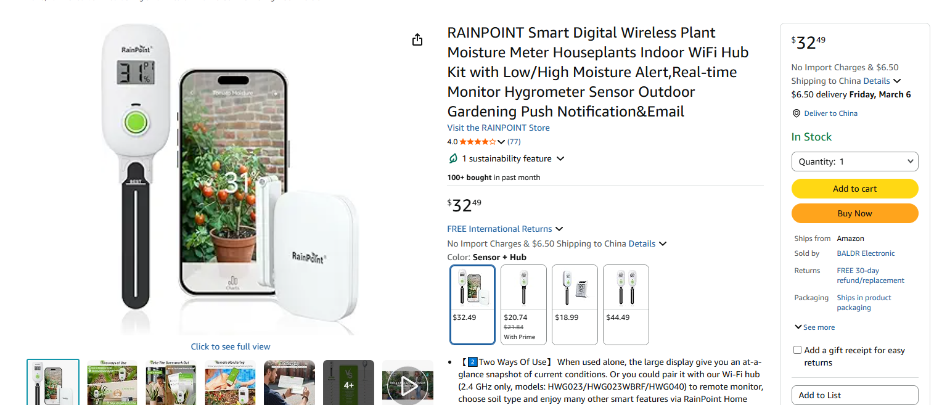Click the Add to cart button

pyautogui.click(x=854, y=189)
